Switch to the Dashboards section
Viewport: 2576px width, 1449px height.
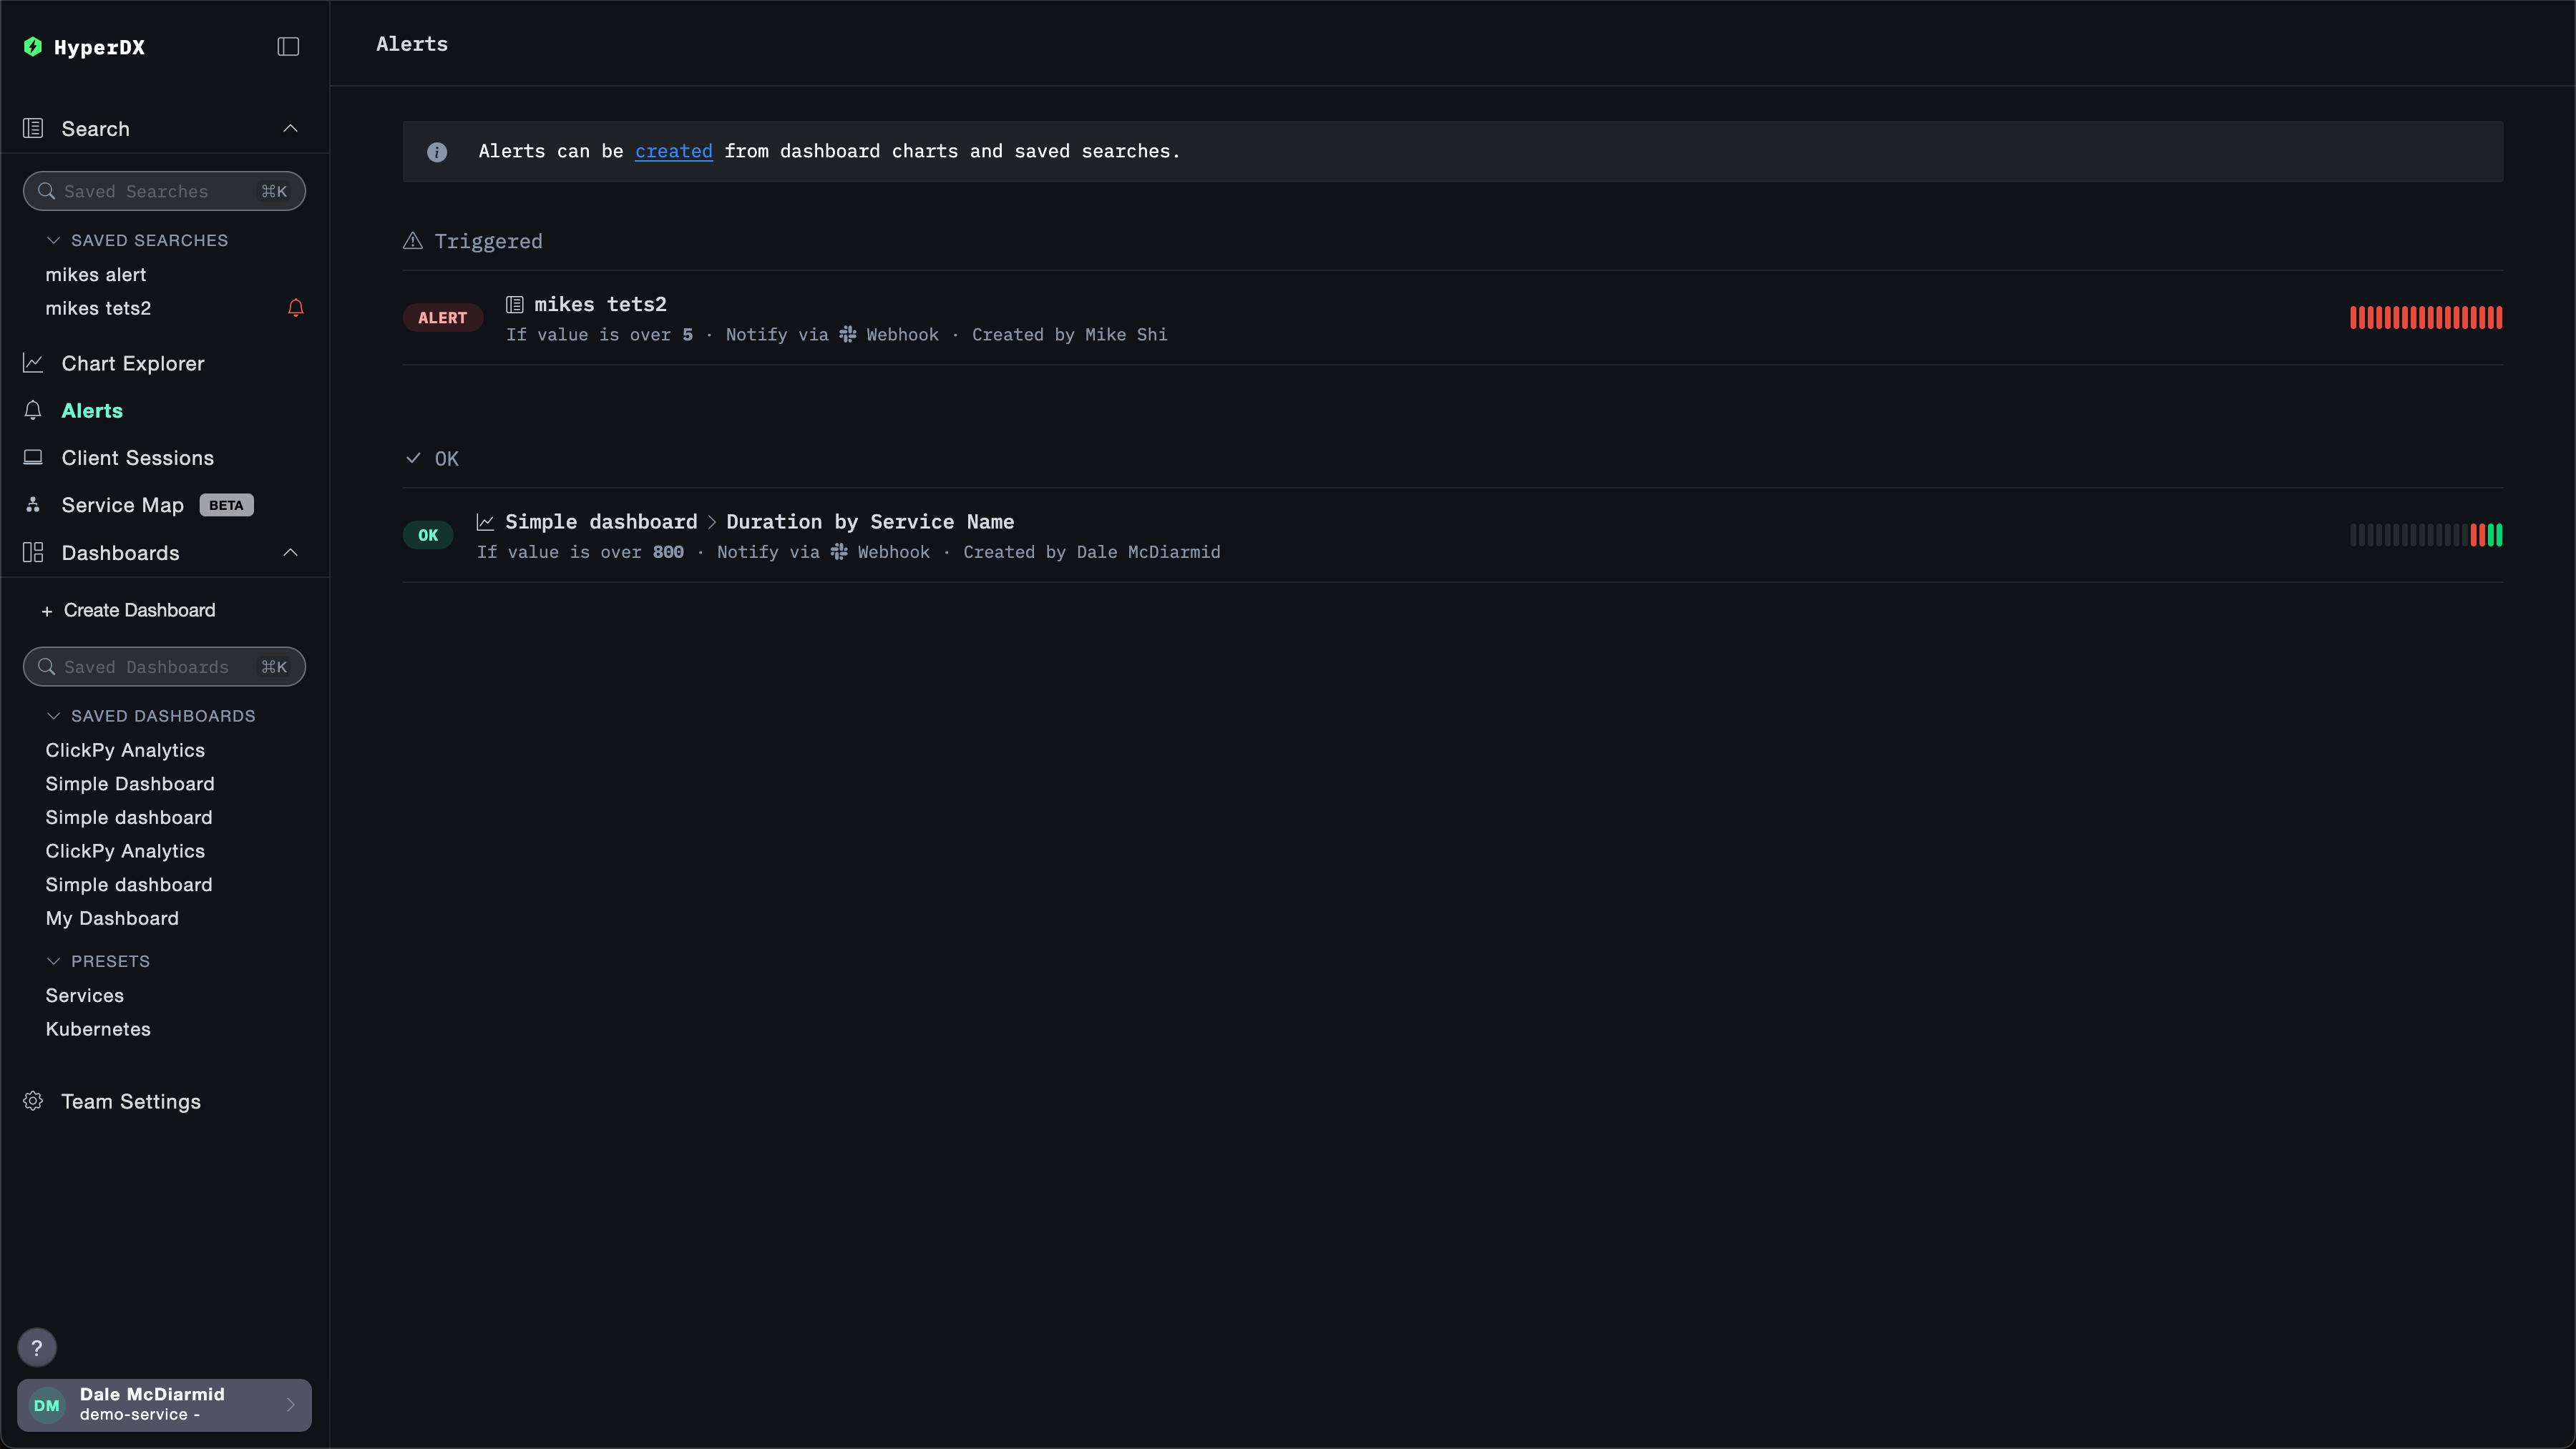click(x=120, y=553)
